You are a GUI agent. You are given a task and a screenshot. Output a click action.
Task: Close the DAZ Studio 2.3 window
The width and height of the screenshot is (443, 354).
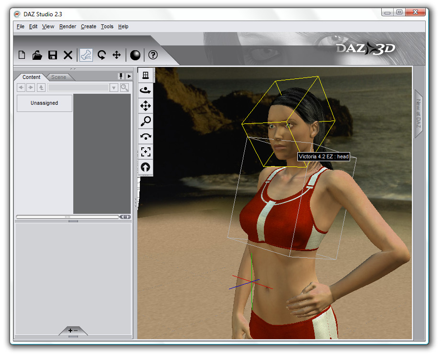415,12
